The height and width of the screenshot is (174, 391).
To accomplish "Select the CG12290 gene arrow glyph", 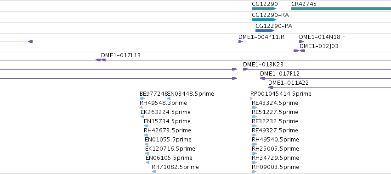I will click(x=264, y=9).
